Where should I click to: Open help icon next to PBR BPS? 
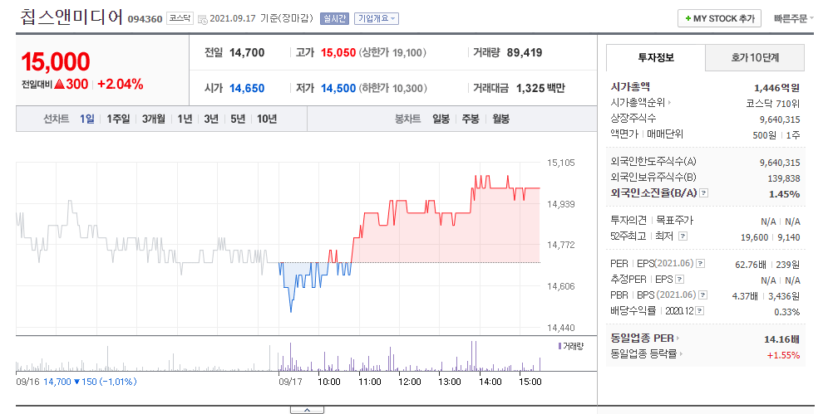coord(702,295)
